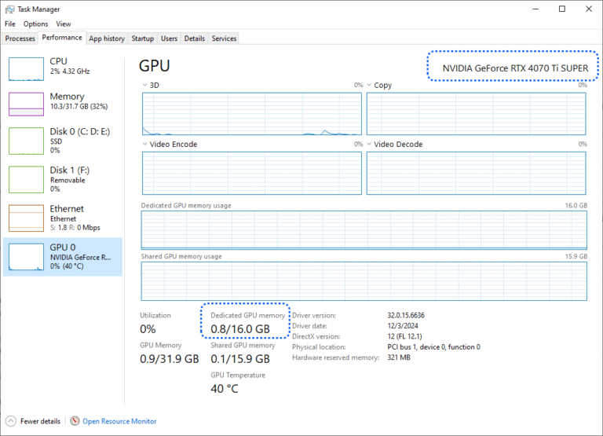603x436 pixels.
Task: Switch to the Performance tab
Action: point(62,38)
